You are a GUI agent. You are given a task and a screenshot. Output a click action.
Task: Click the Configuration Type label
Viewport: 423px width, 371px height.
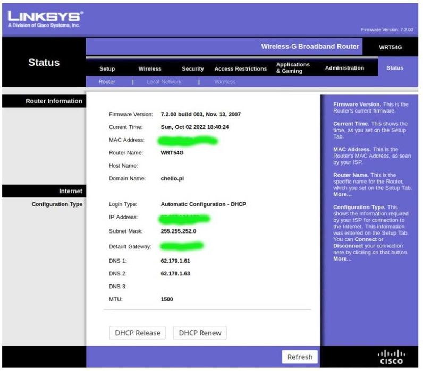tap(57, 204)
